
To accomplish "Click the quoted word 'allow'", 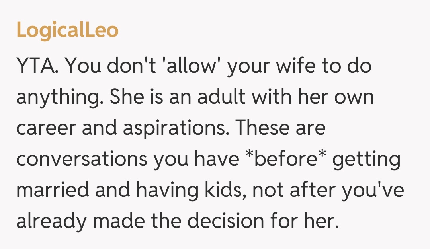I will pyautogui.click(x=193, y=66).
